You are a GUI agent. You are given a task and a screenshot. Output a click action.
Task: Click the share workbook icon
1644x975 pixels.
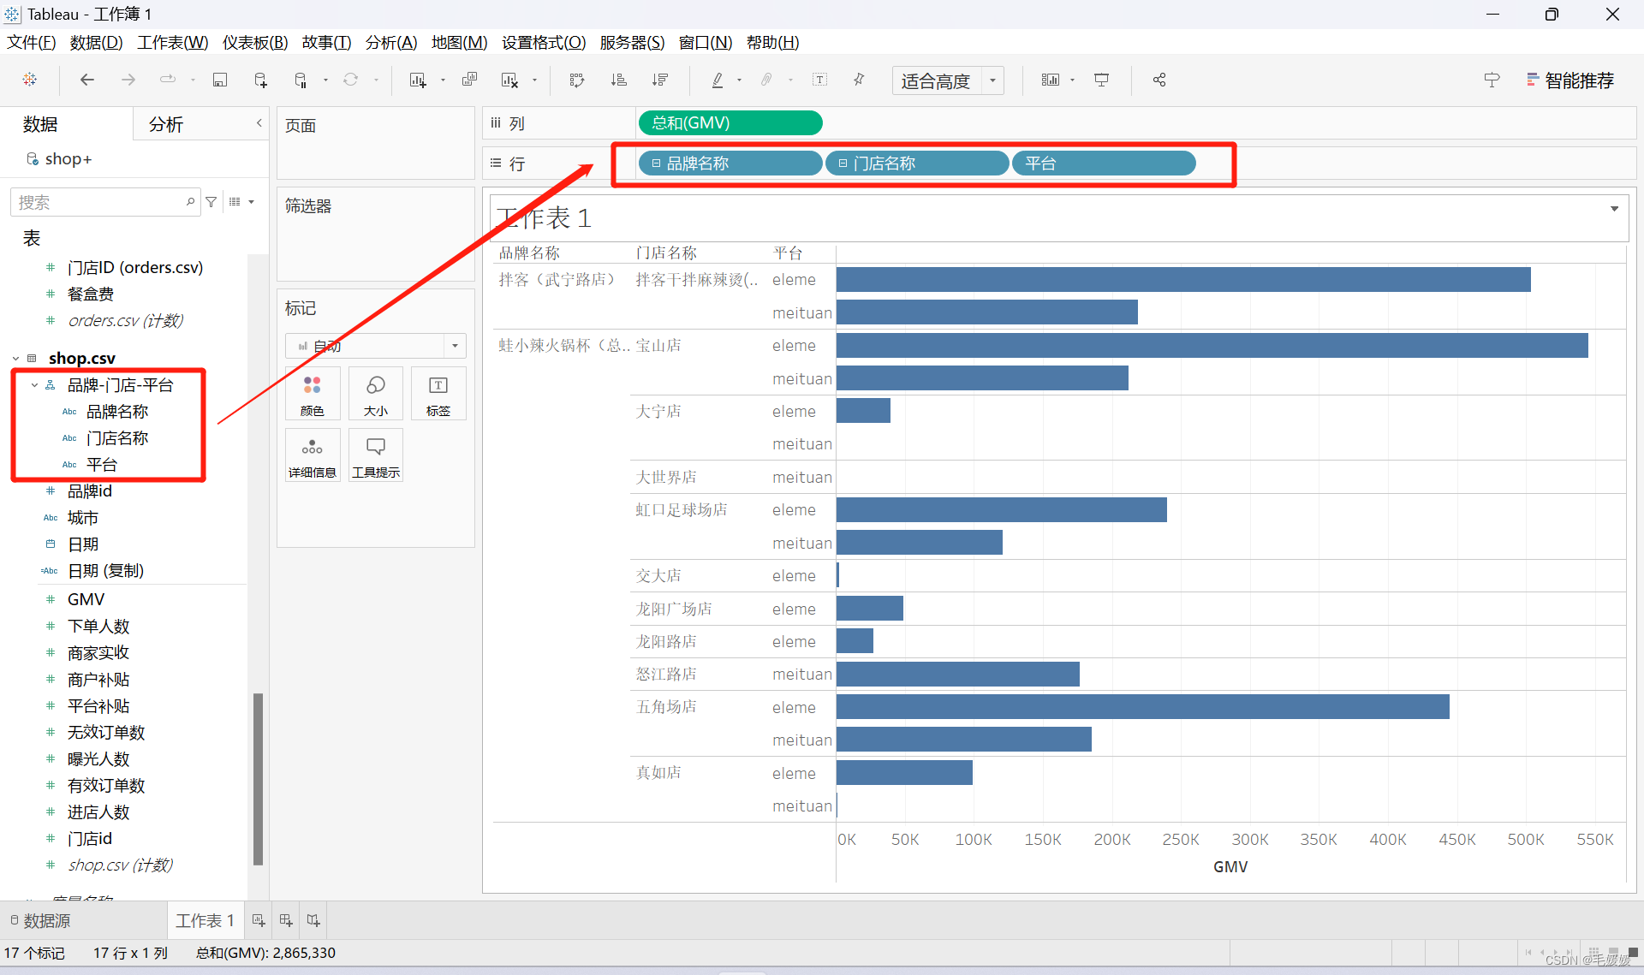pyautogui.click(x=1159, y=80)
